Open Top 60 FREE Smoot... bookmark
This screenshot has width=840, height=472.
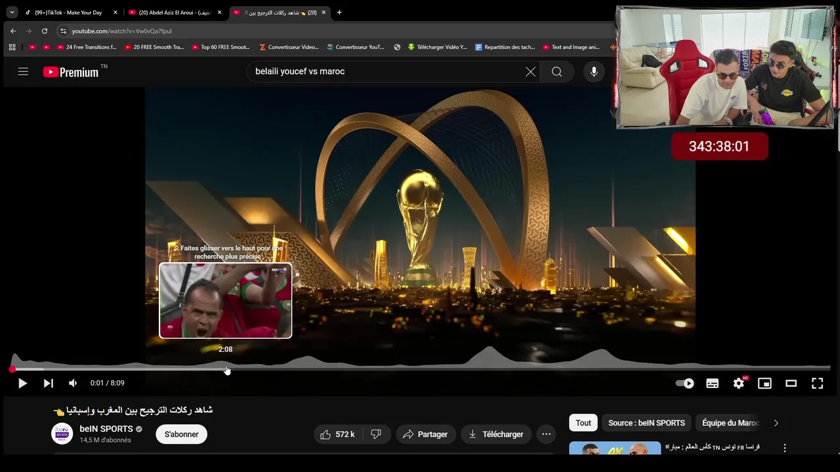click(221, 47)
